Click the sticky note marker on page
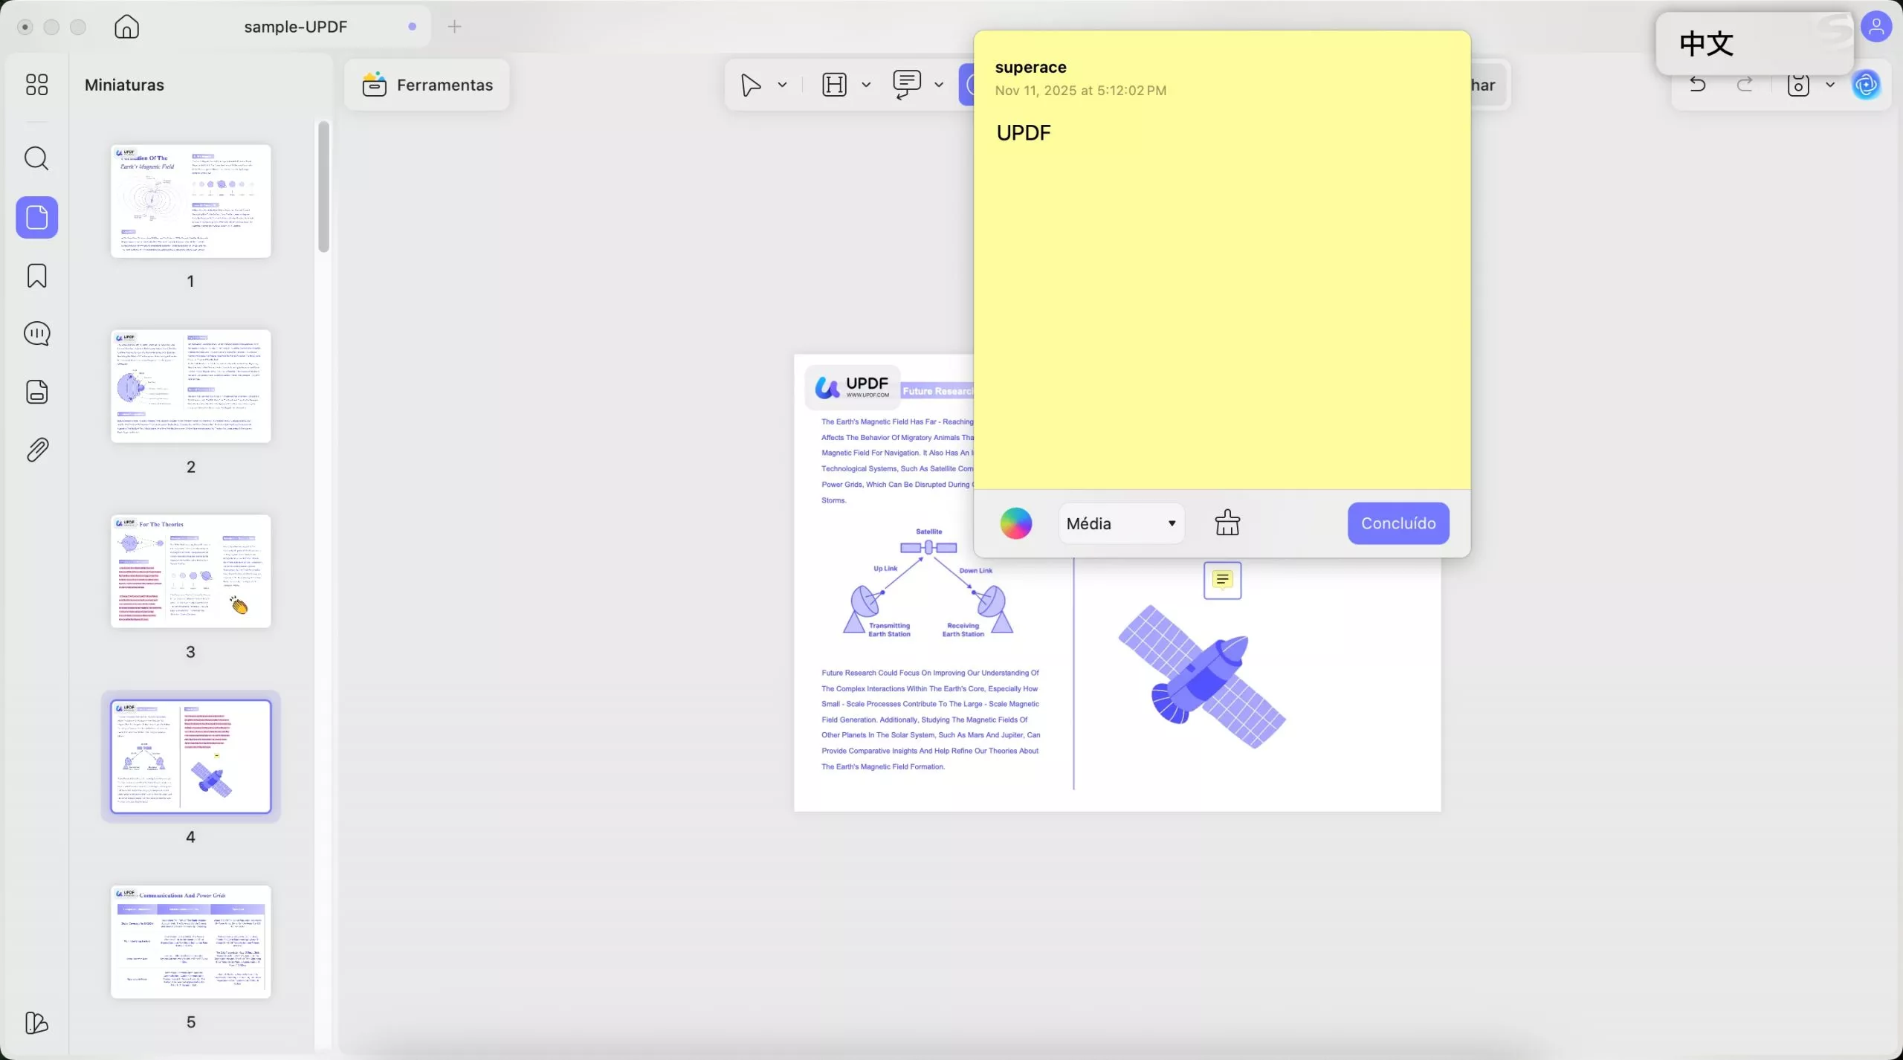 (x=1222, y=580)
